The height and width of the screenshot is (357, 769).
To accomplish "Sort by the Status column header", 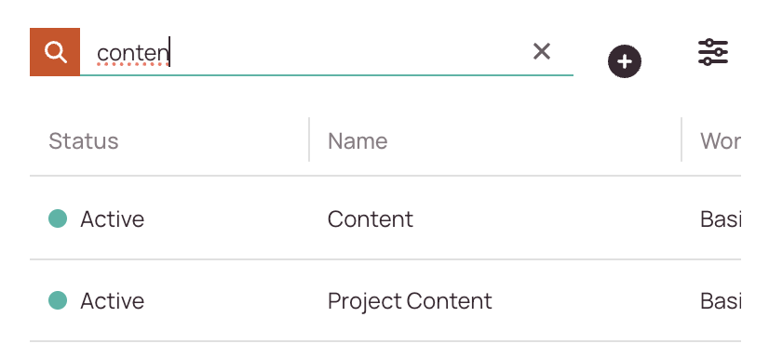I will point(84,141).
